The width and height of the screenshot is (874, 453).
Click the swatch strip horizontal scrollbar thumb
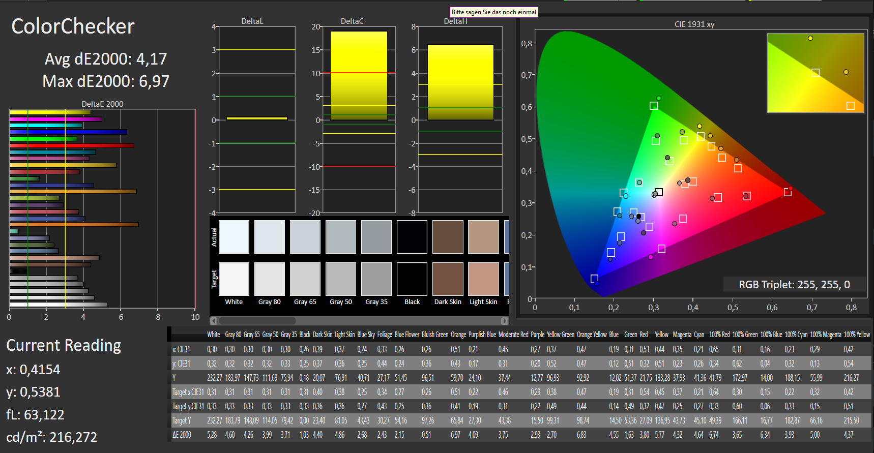pyautogui.click(x=257, y=321)
